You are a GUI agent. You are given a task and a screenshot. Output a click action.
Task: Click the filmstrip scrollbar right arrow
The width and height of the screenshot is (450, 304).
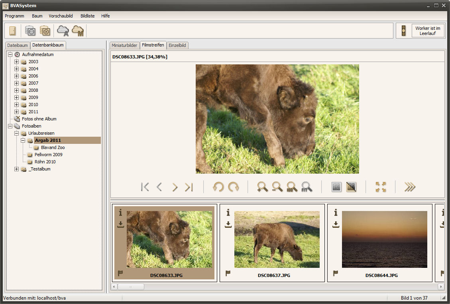click(441, 287)
